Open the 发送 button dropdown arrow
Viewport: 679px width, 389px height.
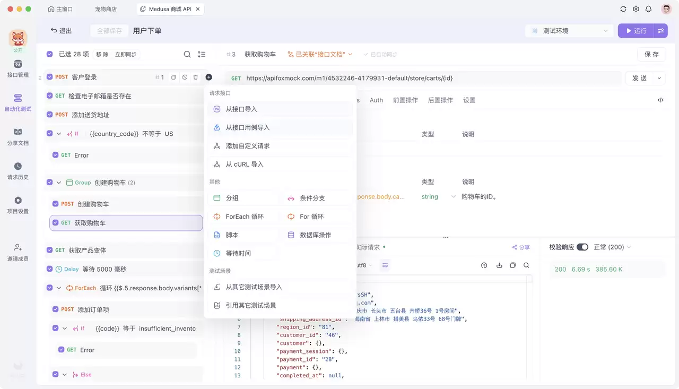(x=659, y=78)
